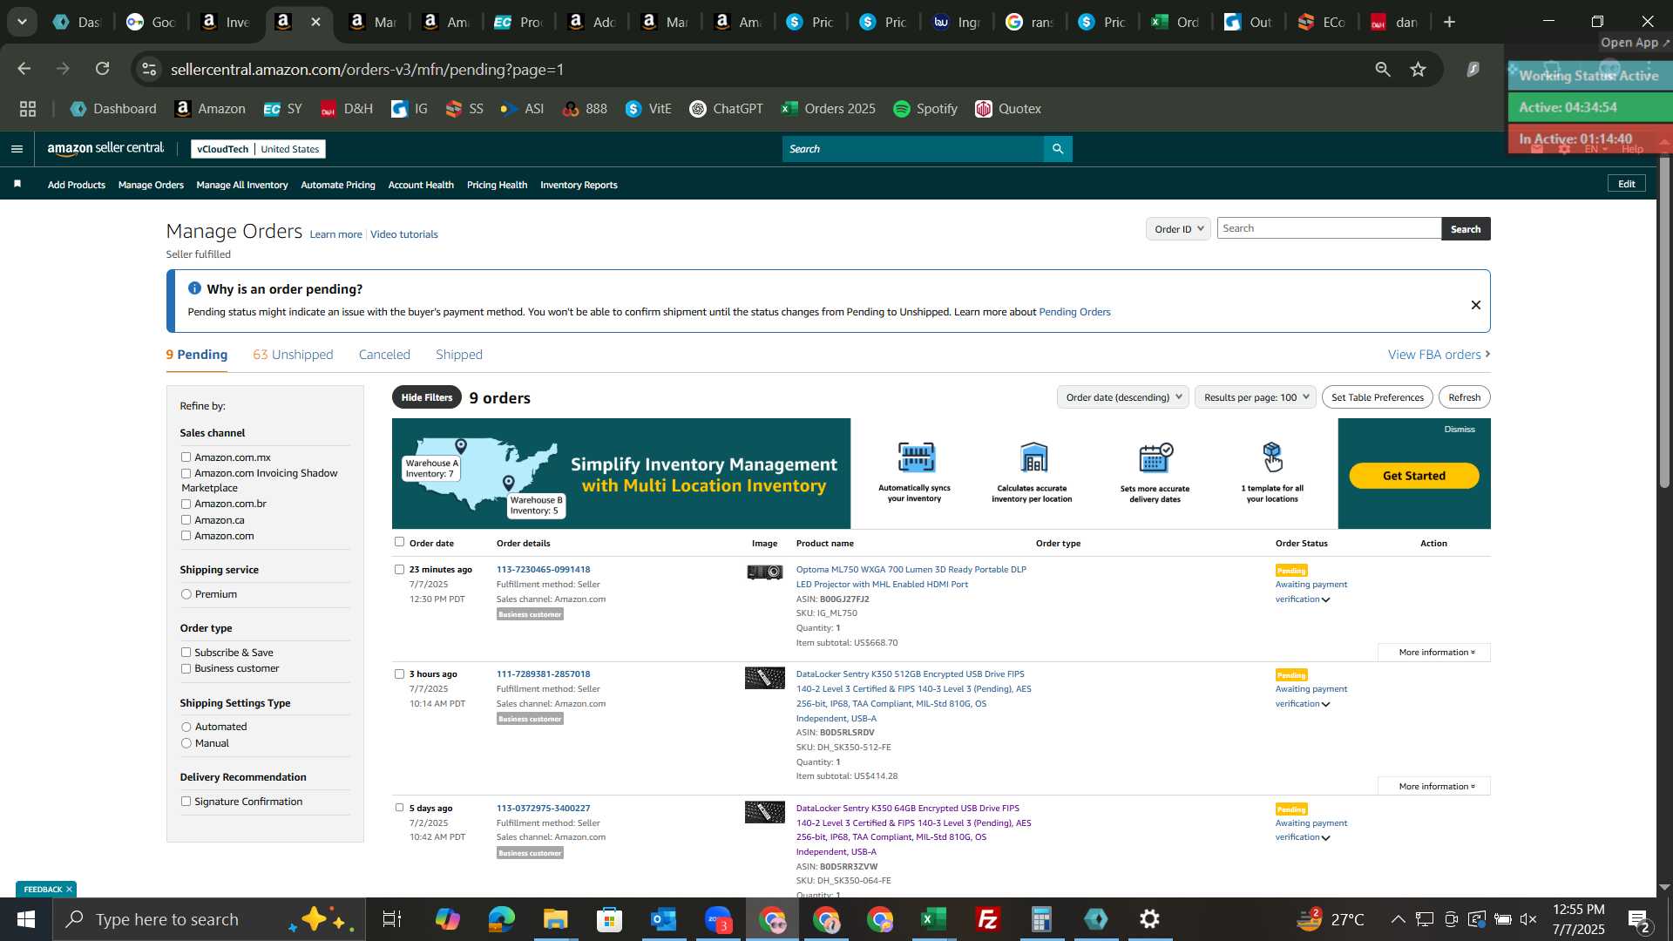Open Microsoft Edge from the taskbar

click(x=502, y=919)
